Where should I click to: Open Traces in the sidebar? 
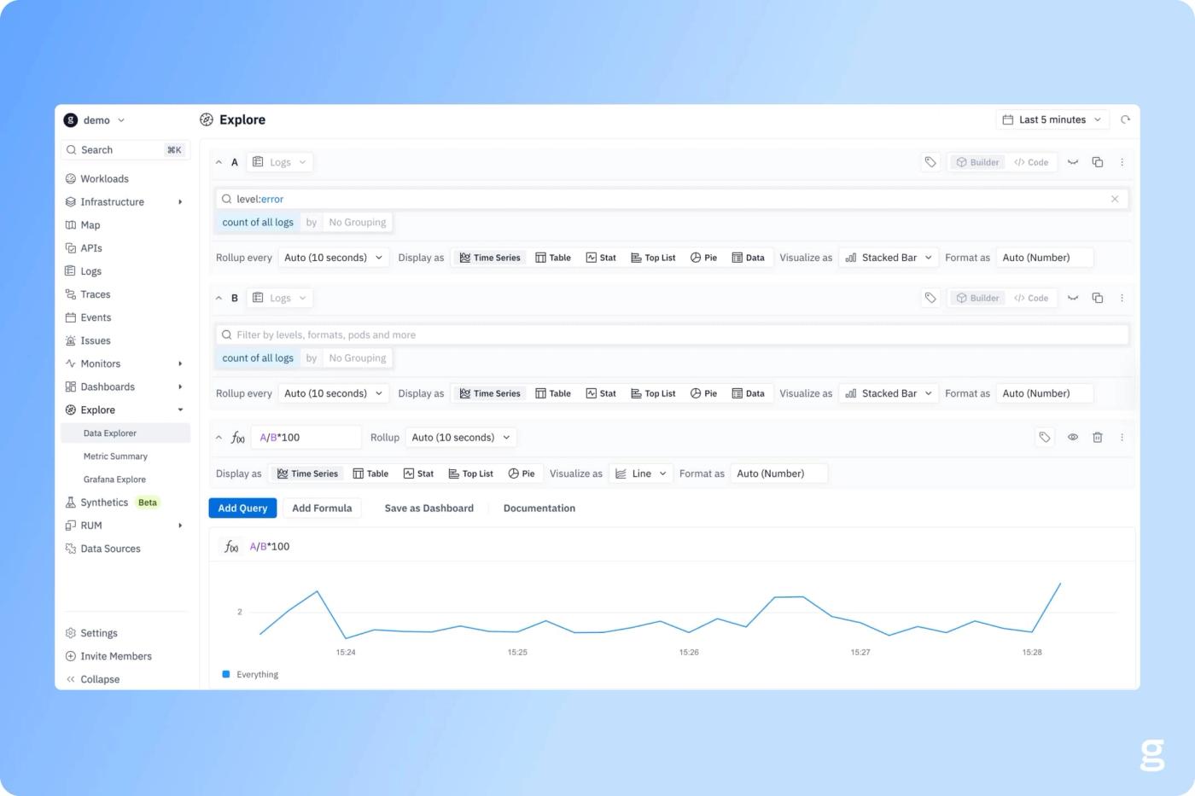coord(88,294)
